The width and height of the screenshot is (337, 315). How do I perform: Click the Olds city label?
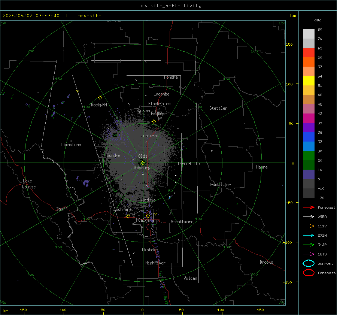(143, 156)
